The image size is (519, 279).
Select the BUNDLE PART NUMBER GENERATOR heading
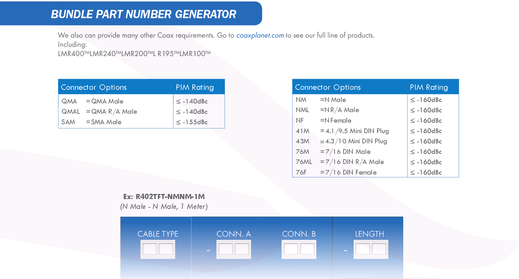(144, 14)
